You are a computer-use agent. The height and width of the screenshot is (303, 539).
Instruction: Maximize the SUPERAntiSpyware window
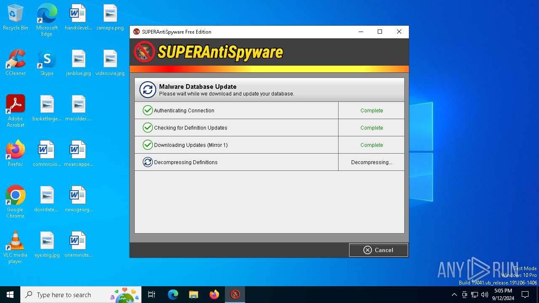coord(380,32)
